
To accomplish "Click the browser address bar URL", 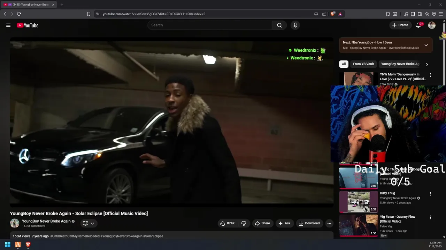I will click(x=154, y=14).
